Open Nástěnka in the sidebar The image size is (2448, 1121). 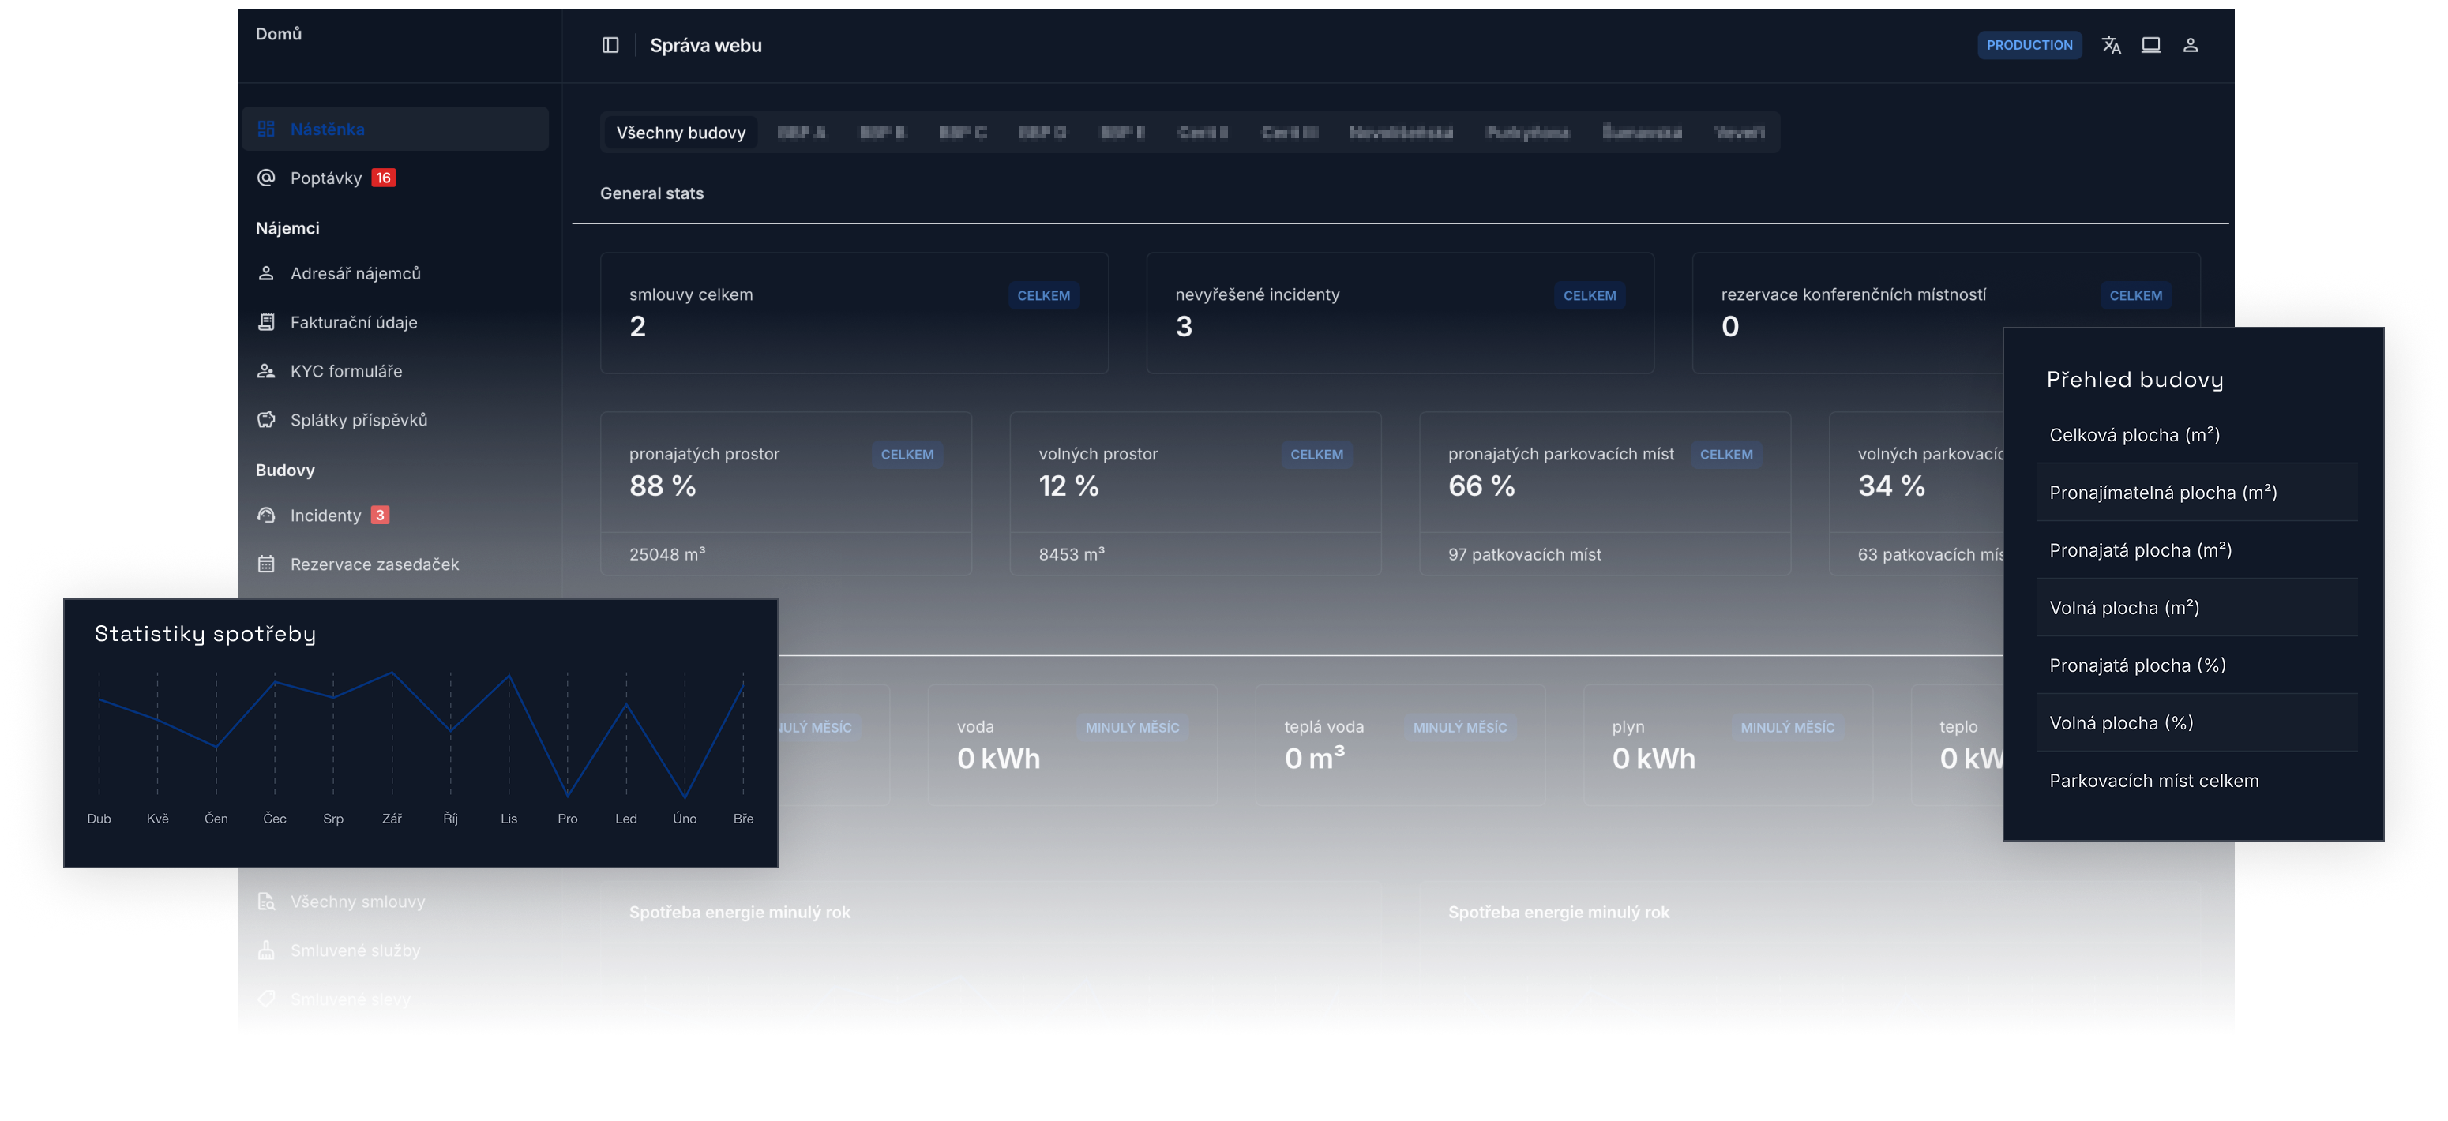396,128
